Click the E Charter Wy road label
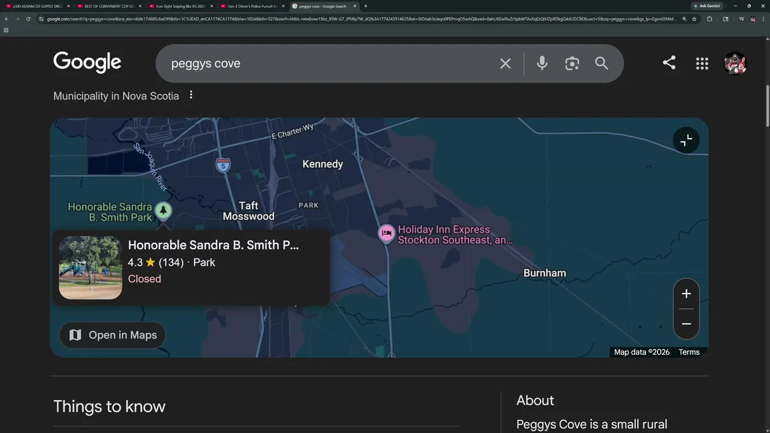770x433 pixels. pos(293,132)
